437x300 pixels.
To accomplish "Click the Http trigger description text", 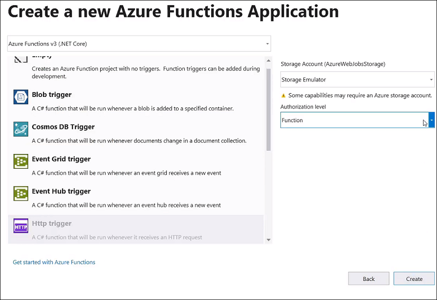I will click(117, 238).
